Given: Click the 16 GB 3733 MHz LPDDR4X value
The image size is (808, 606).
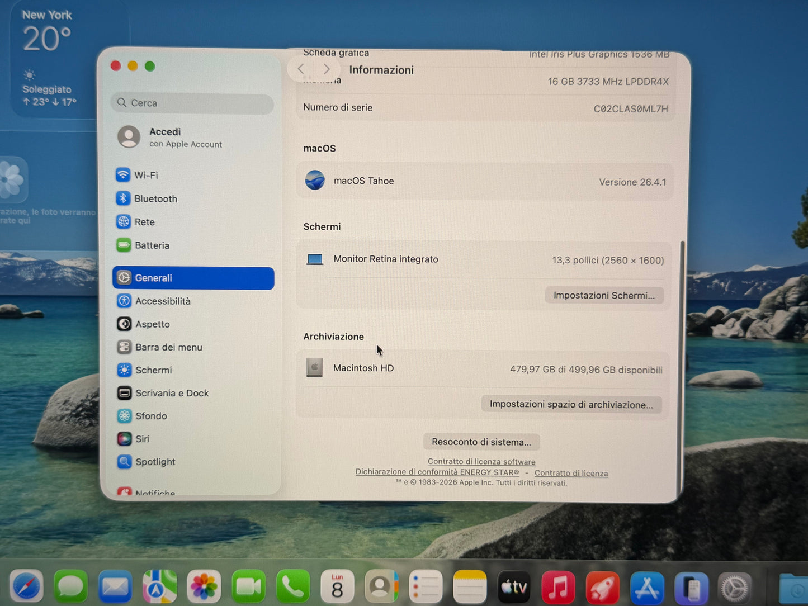Looking at the screenshot, I should click(x=608, y=82).
